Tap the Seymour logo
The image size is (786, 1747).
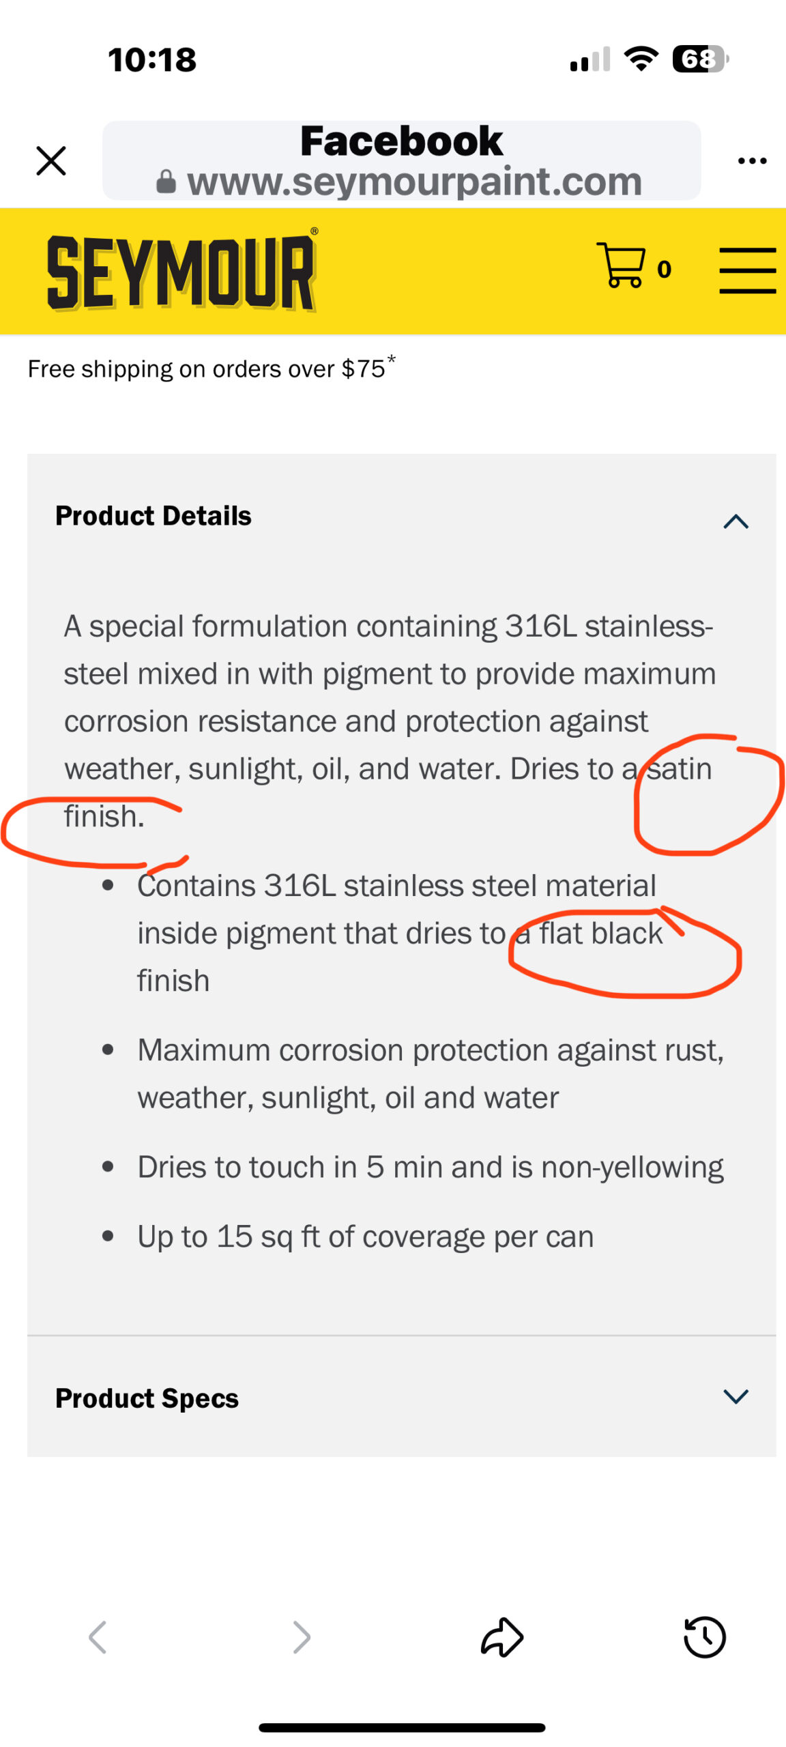(x=181, y=272)
